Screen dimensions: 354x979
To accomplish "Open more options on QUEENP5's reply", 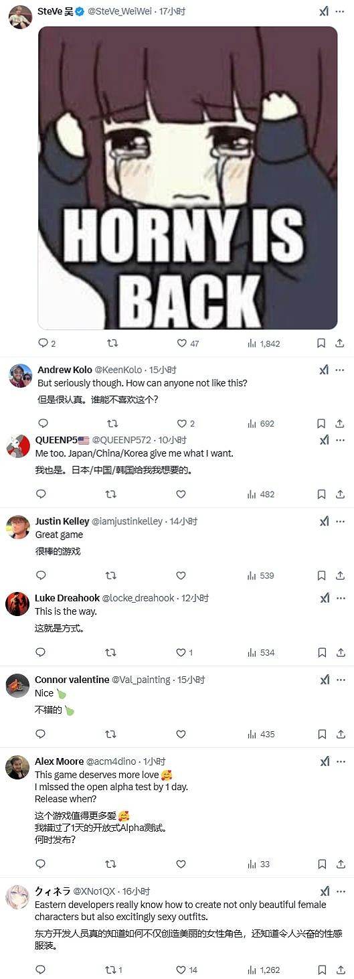I will pos(340,440).
